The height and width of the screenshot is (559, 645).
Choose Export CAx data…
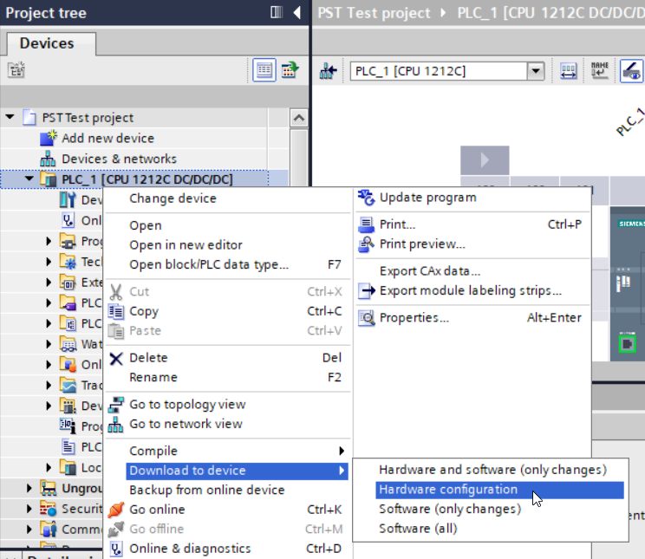point(430,271)
